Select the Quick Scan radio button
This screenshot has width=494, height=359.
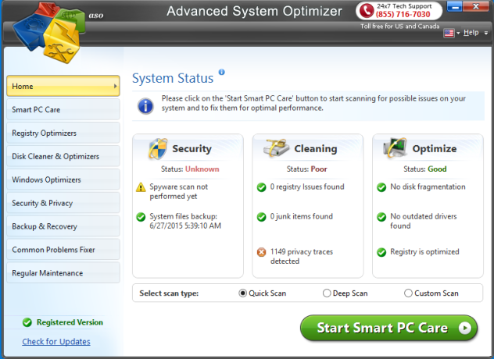point(242,293)
